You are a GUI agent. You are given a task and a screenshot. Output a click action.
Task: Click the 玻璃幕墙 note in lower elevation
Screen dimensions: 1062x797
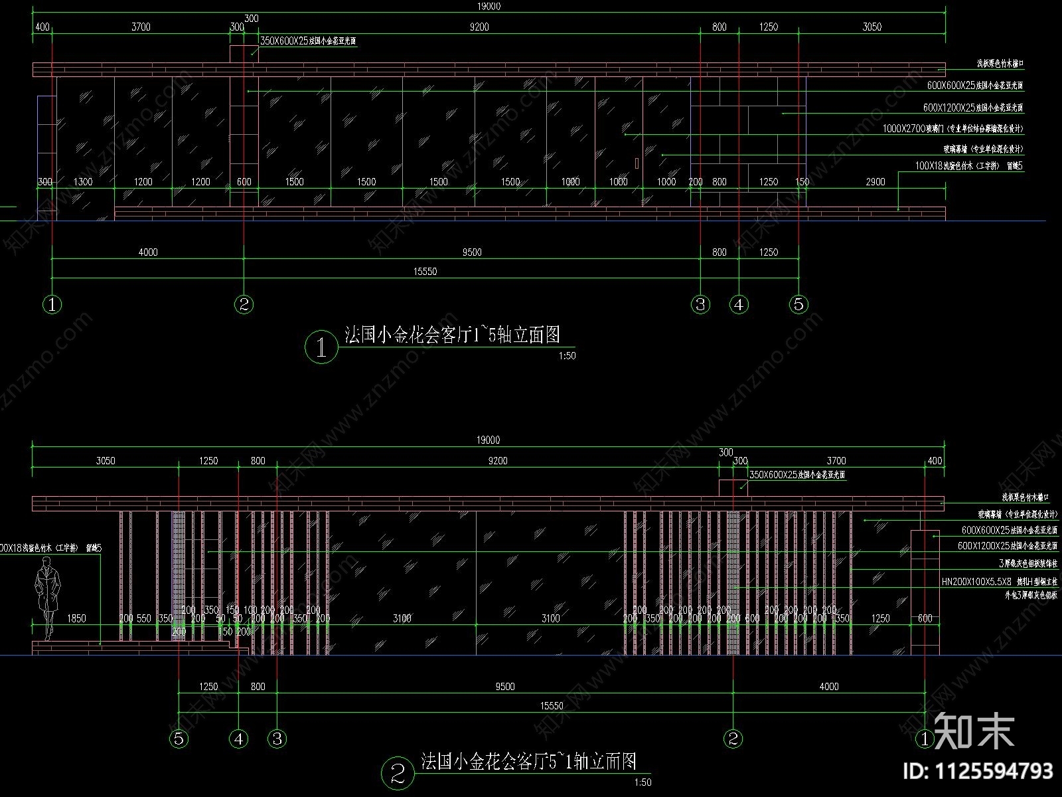coord(1018,514)
